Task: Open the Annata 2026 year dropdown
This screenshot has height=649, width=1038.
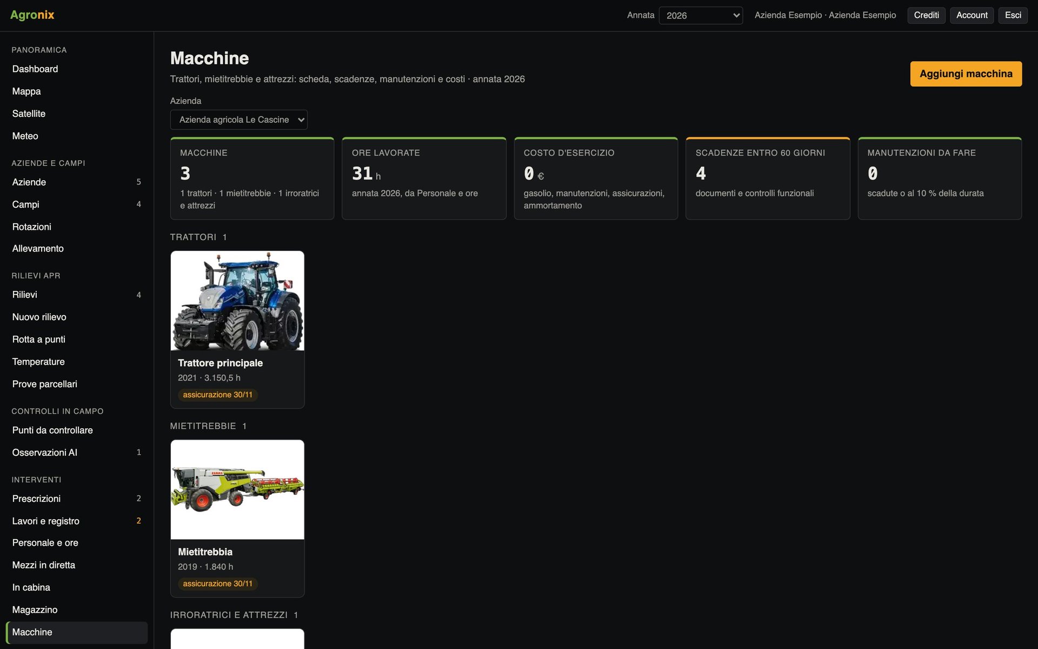Action: 701,15
